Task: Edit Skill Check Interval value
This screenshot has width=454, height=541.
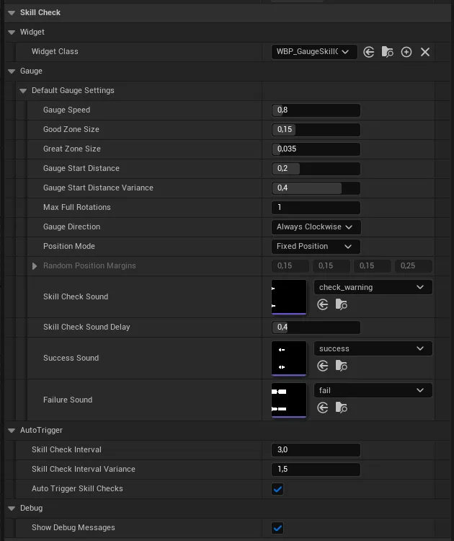Action: (316, 450)
